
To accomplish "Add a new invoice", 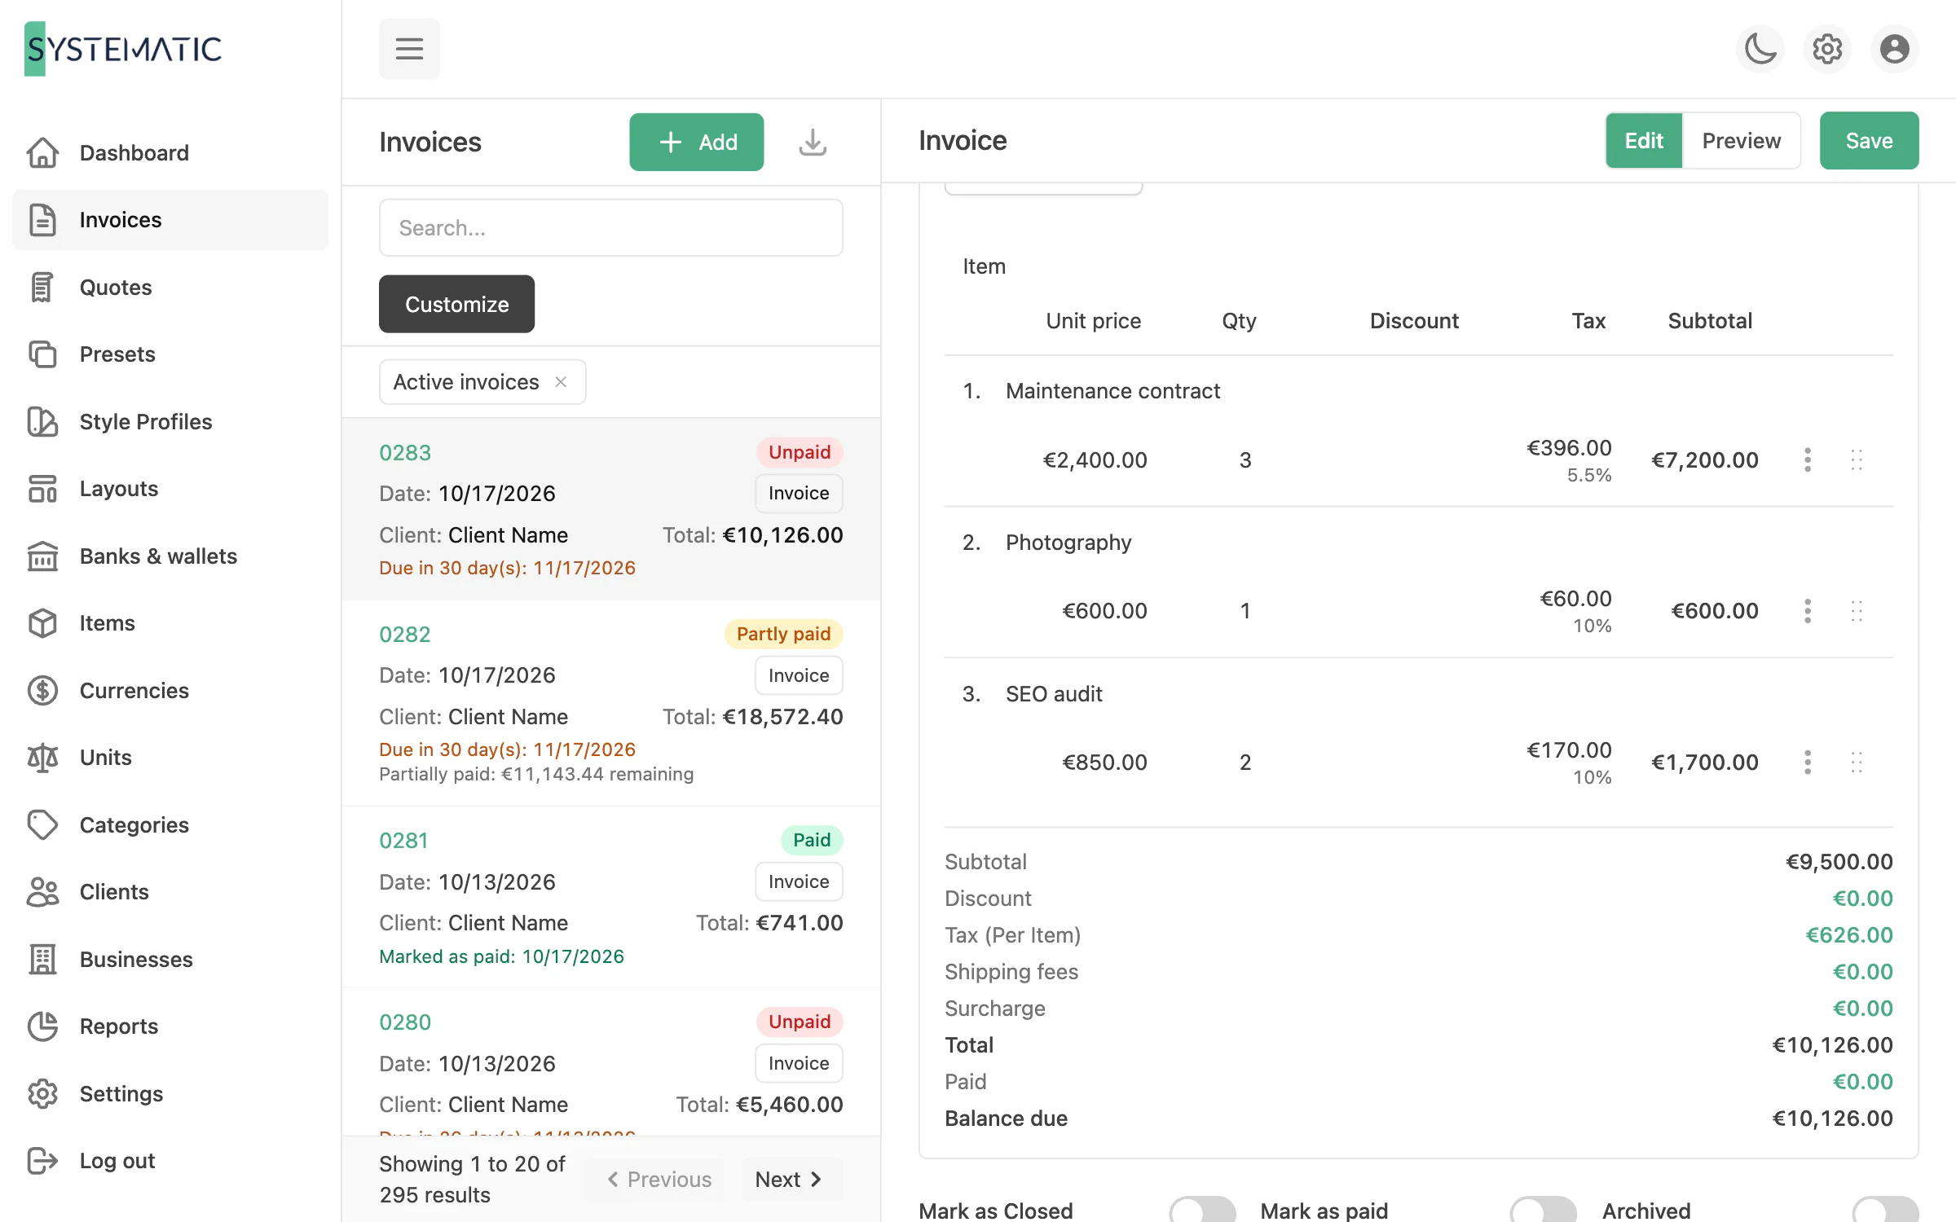I will (x=696, y=142).
